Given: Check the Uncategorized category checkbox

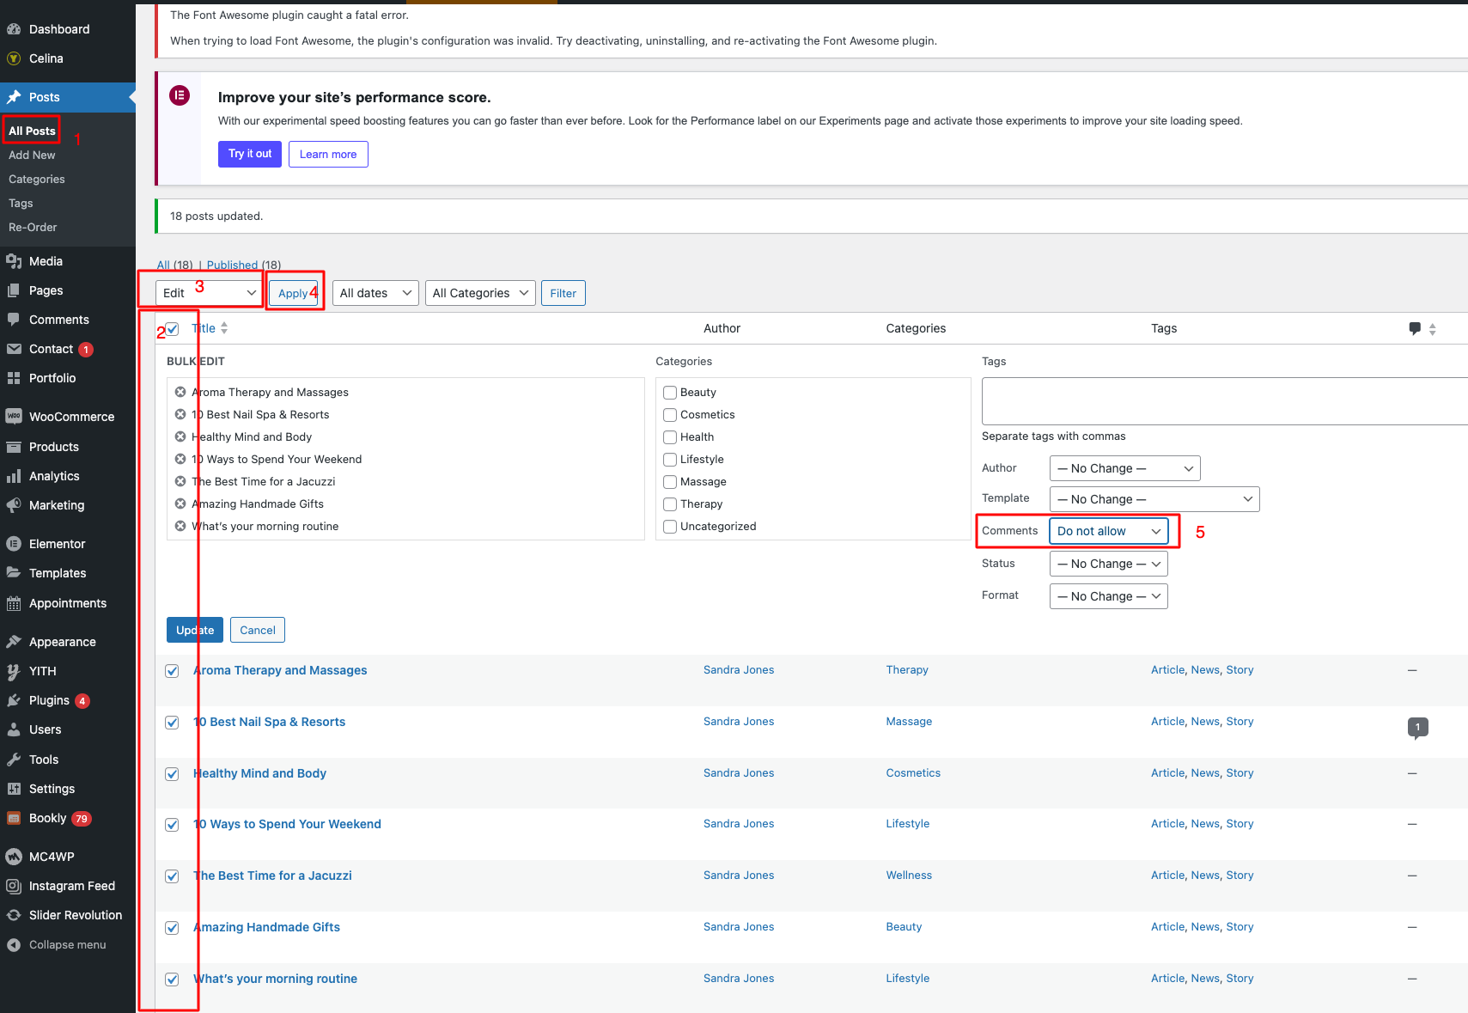Looking at the screenshot, I should point(670,527).
